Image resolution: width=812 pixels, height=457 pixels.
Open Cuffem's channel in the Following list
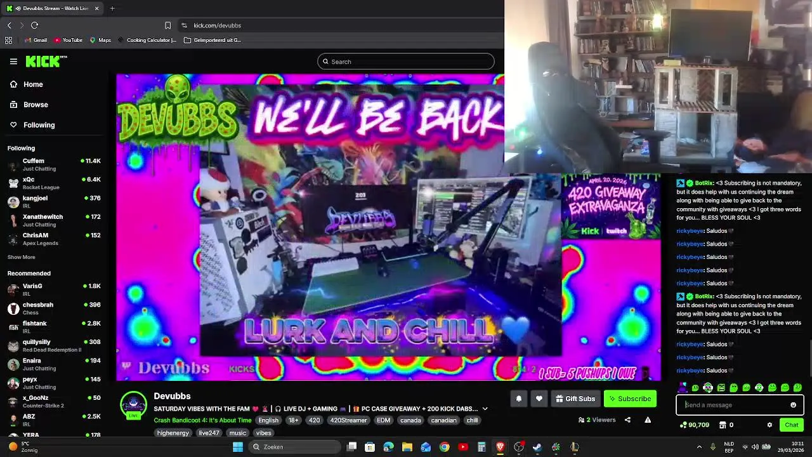(54, 164)
